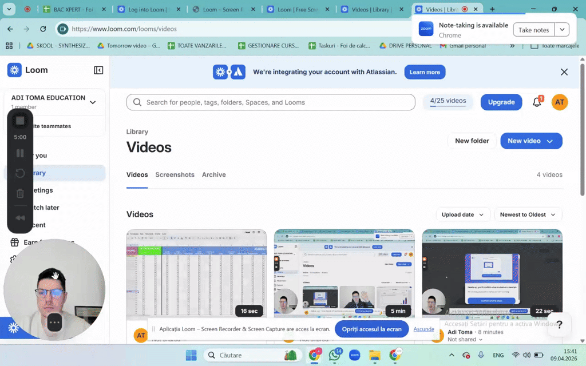Open the Taskuri - Foi de calc bookmark

(339, 46)
